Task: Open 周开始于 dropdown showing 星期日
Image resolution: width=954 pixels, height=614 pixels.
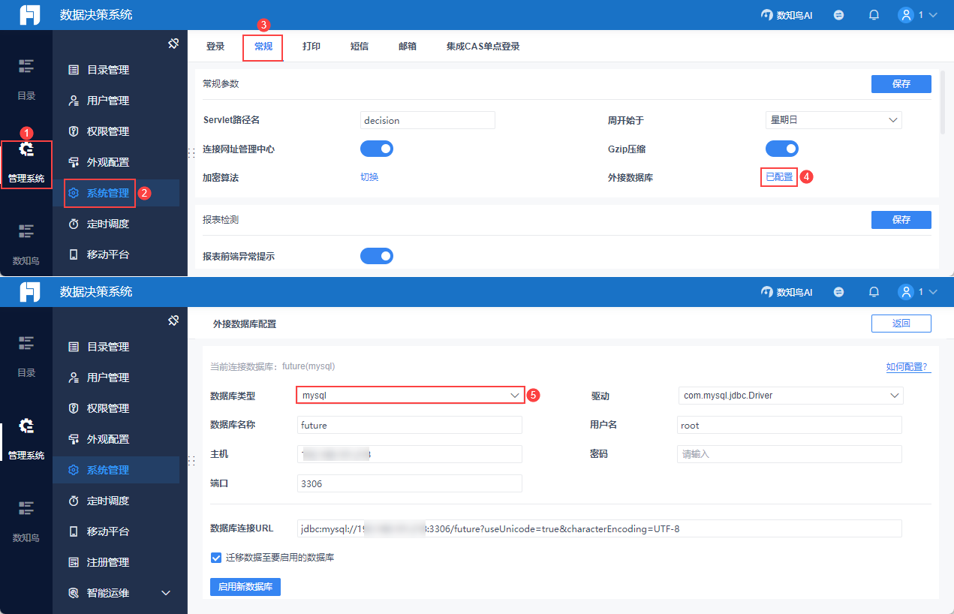Action: (x=832, y=120)
